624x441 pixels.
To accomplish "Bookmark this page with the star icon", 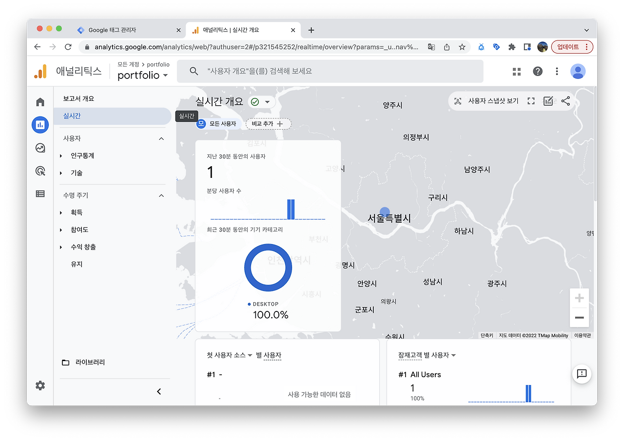I will pyautogui.click(x=462, y=47).
